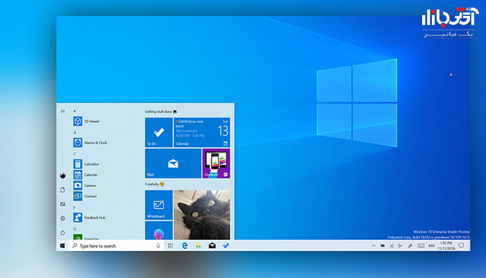This screenshot has width=486, height=278.
Task: Expand hidden system tray icons
Action: (374, 246)
